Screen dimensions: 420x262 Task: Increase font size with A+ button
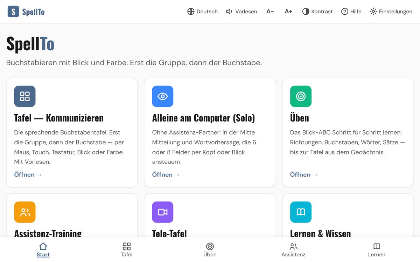(x=288, y=12)
